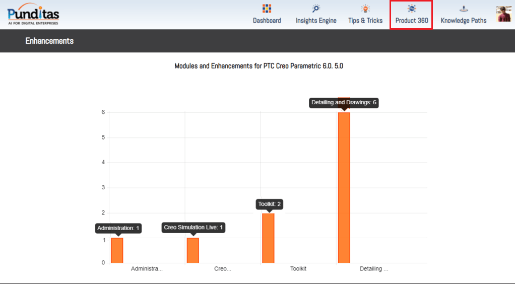The width and height of the screenshot is (515, 284).
Task: Select the Product 360 text label
Action: [412, 21]
